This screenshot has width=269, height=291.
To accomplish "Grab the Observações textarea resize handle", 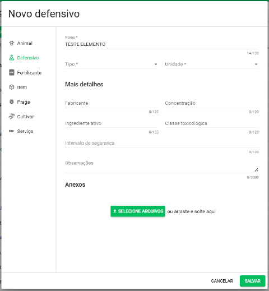I will (256, 170).
